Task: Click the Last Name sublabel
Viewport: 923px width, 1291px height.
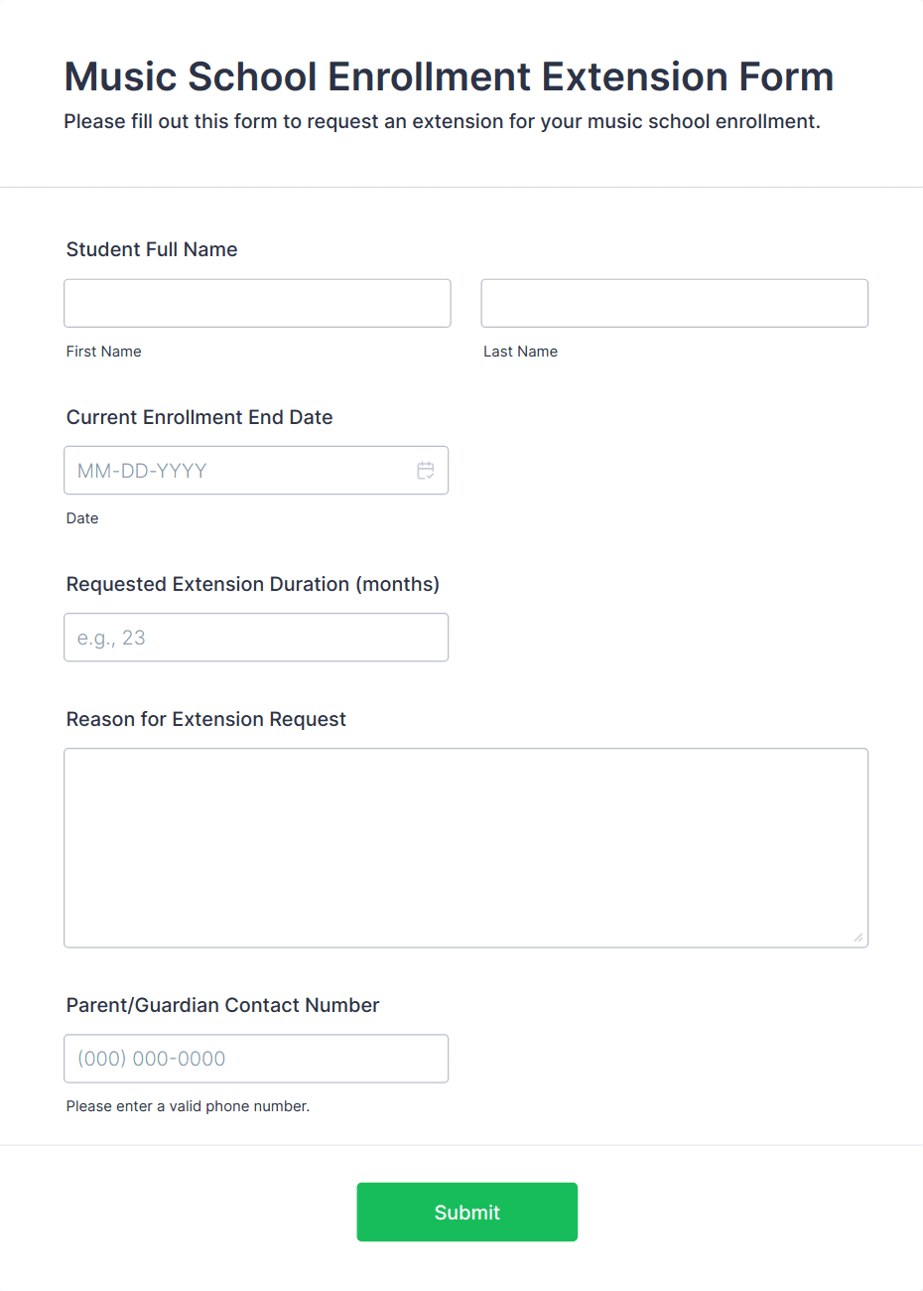Action: coord(520,352)
